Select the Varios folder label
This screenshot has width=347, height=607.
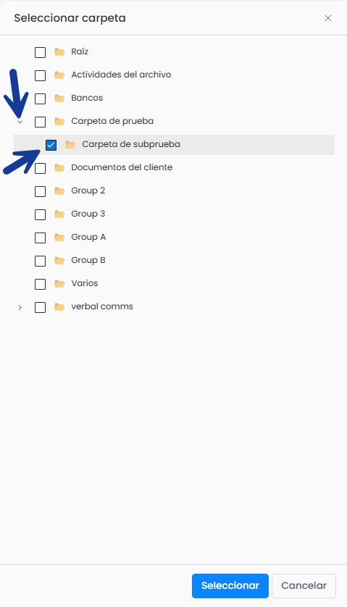point(85,283)
